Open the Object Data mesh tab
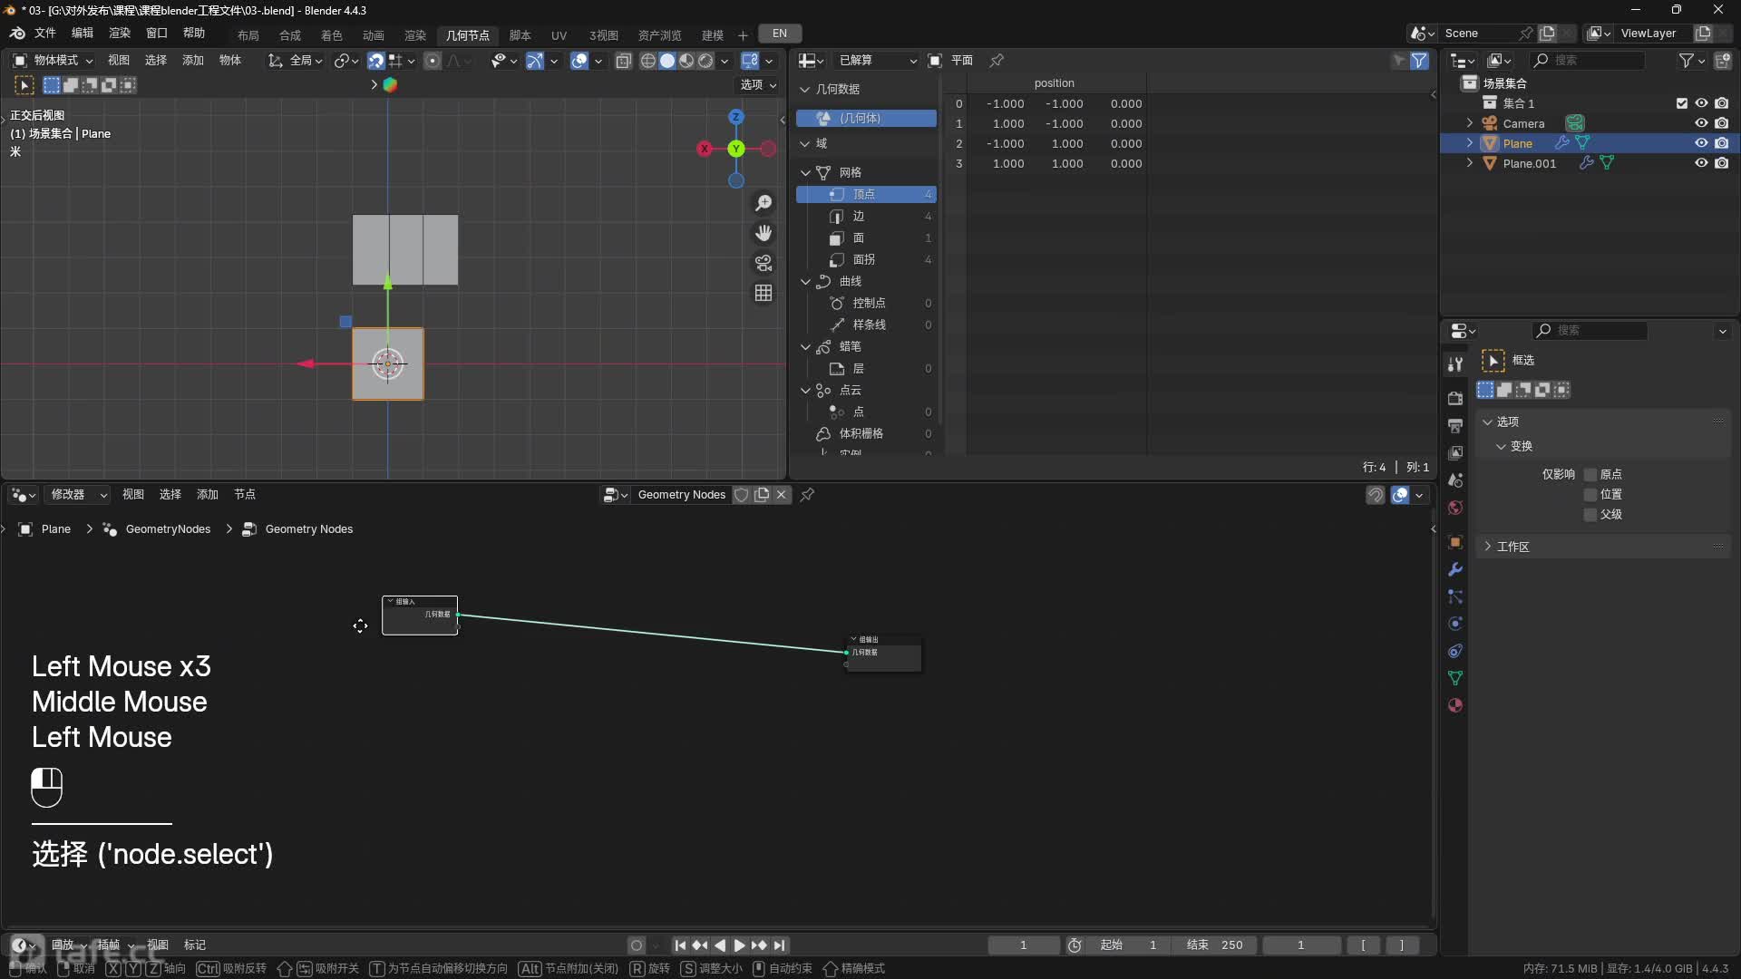The image size is (1741, 979). [1455, 678]
